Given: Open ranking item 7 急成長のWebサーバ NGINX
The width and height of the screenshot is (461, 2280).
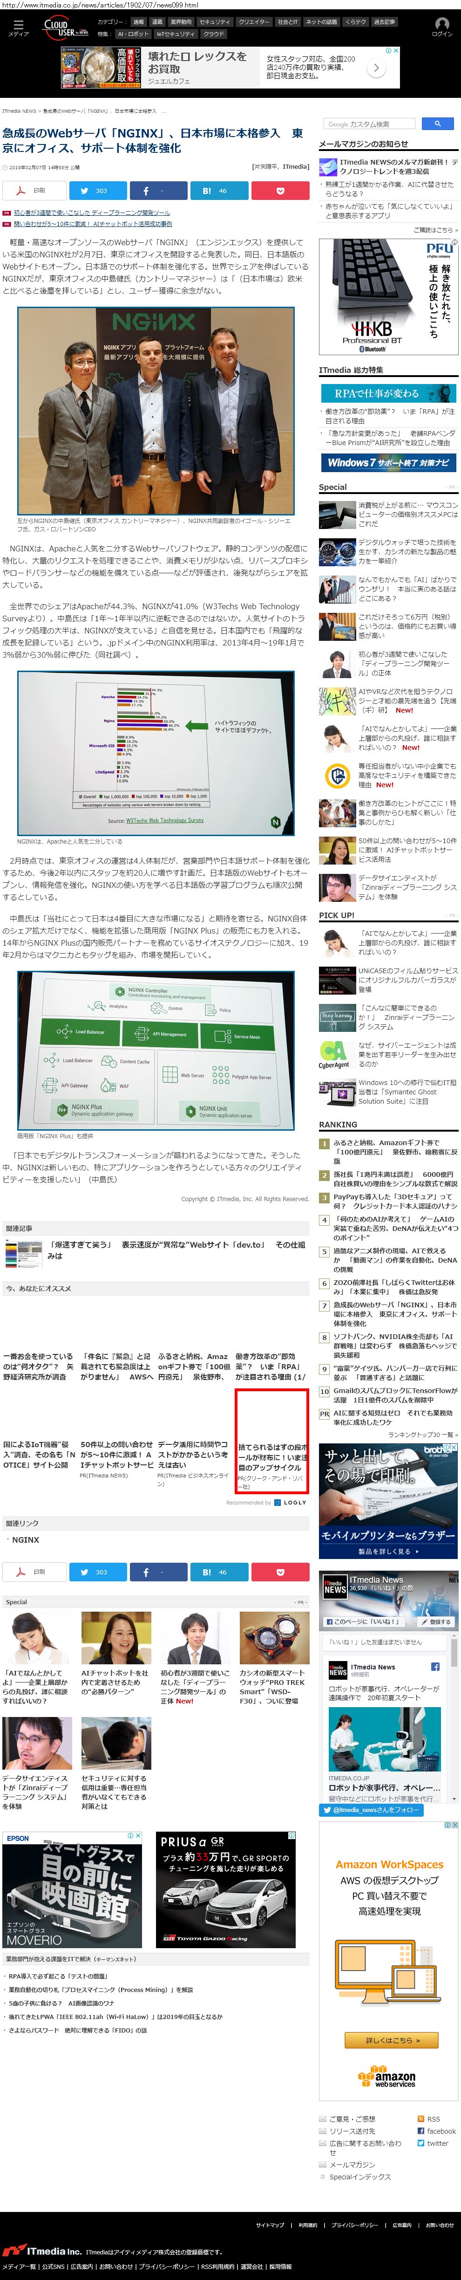Looking at the screenshot, I should pos(394,1314).
